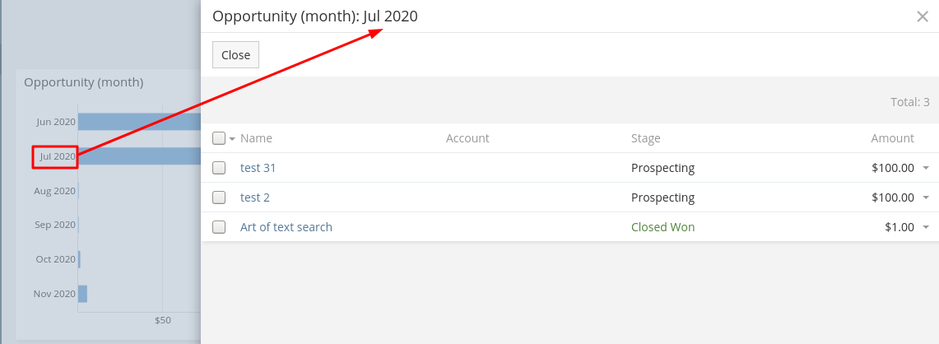Open the test 31 opportunity link

[x=258, y=168]
